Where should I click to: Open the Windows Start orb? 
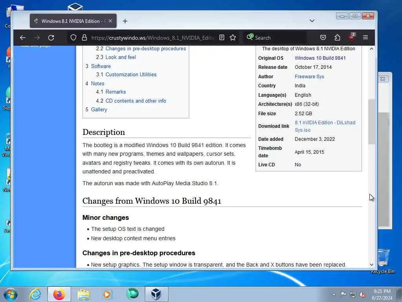point(11,294)
